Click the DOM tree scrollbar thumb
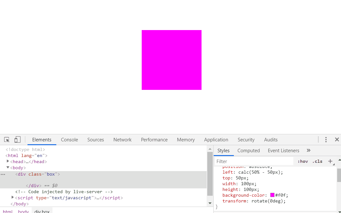This screenshot has width=341, height=213. (x=210, y=174)
